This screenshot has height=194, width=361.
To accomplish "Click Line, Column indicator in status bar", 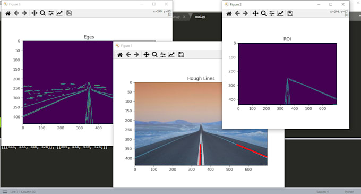I will tap(23, 192).
